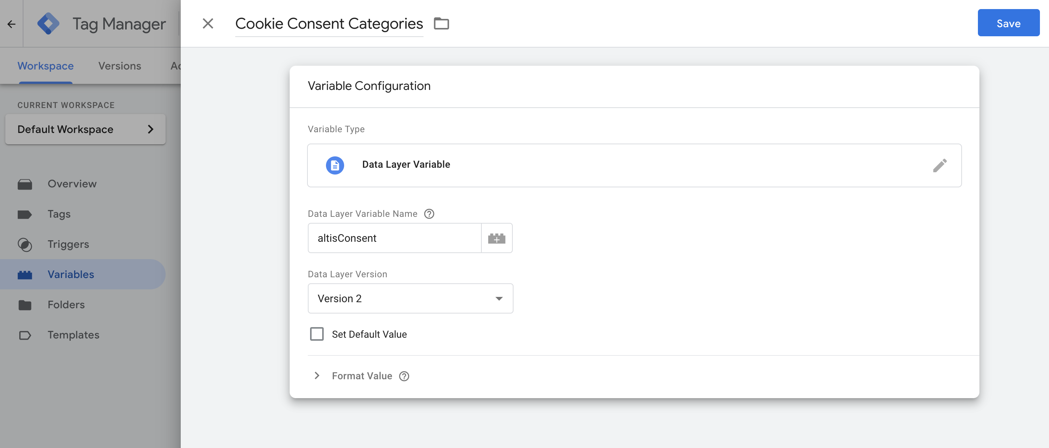Save the Cookie Consent Categories variable

pyautogui.click(x=1008, y=23)
